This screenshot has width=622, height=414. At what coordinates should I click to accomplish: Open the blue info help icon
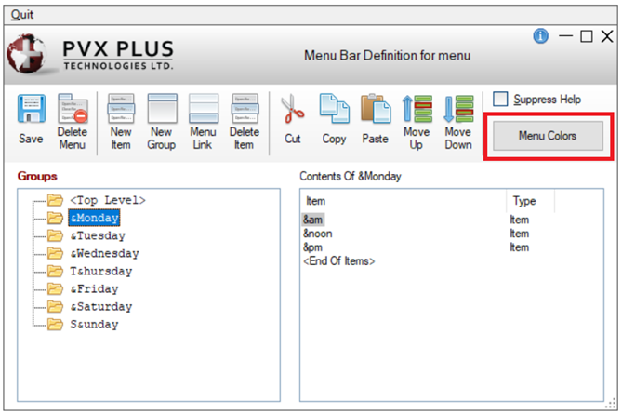(x=540, y=36)
